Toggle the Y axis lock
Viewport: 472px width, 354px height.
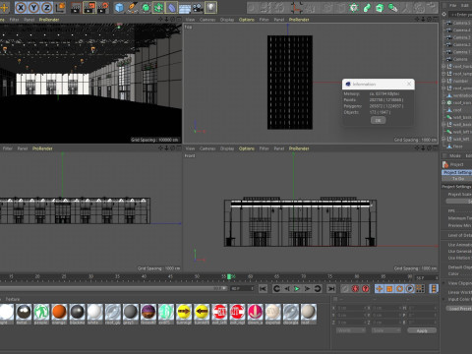33,7
